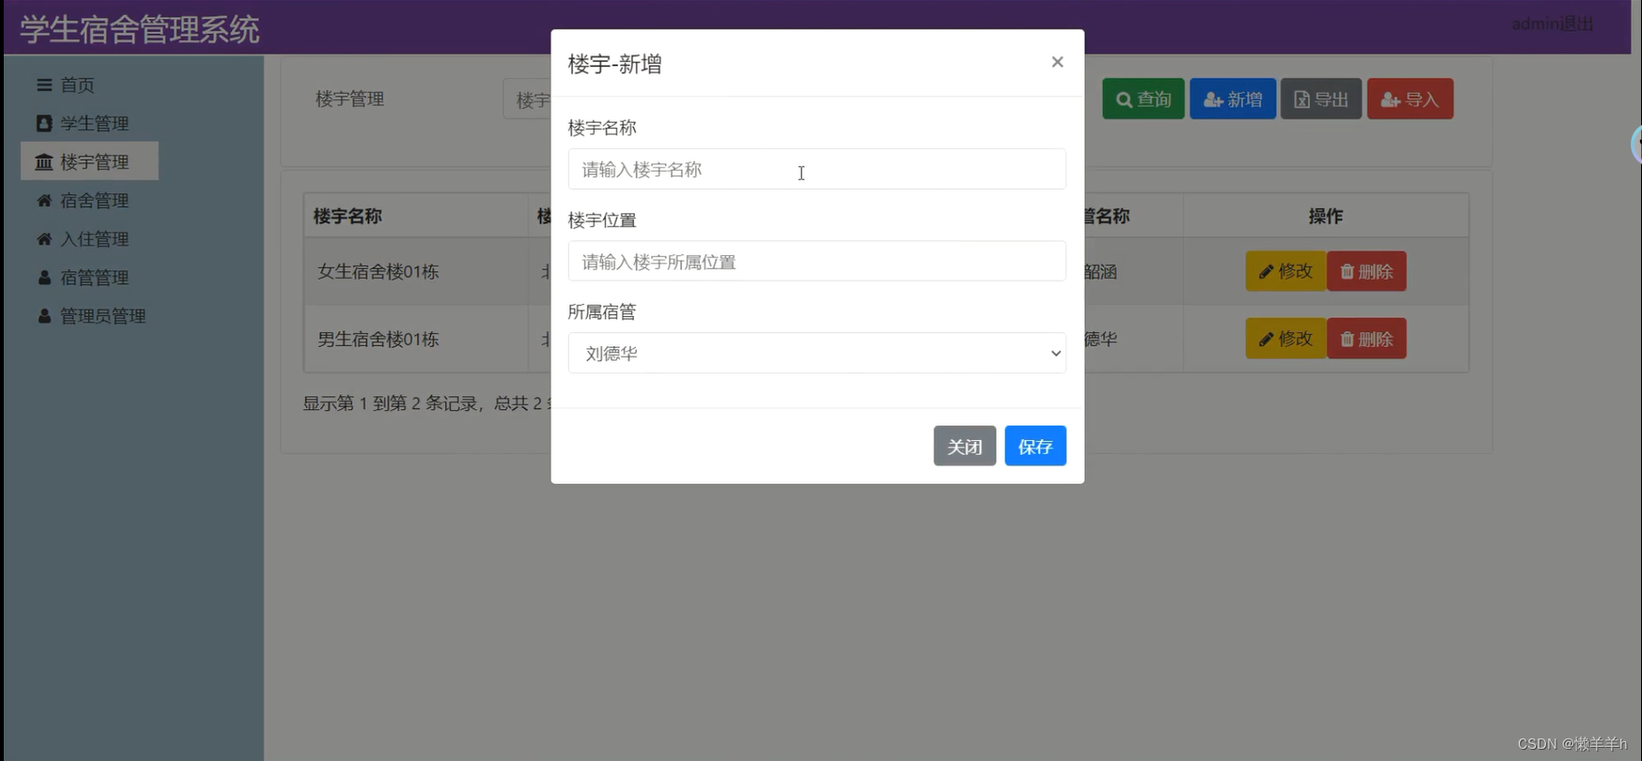Go to 学生管理 in the sidebar
Image resolution: width=1642 pixels, height=761 pixels.
point(83,123)
